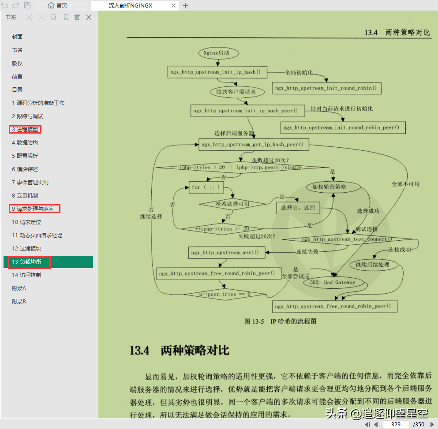Collapse all bookmarks icon in 书签 panel
The image size is (438, 429).
click(41, 17)
